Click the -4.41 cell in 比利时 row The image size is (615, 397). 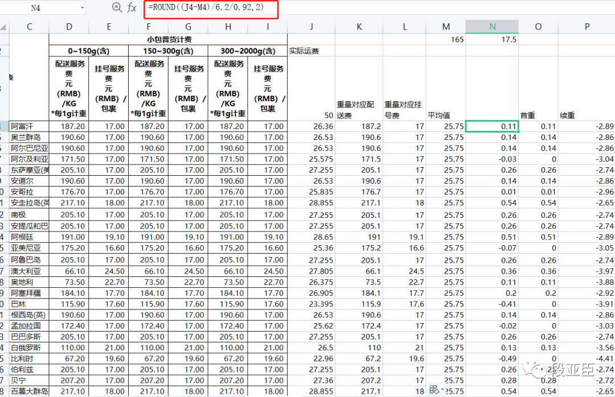pyautogui.click(x=587, y=358)
